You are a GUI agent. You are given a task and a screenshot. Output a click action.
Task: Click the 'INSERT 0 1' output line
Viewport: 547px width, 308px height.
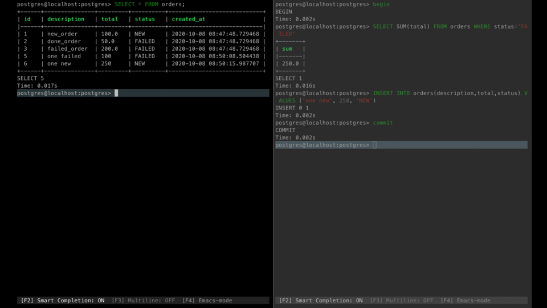[292, 108]
